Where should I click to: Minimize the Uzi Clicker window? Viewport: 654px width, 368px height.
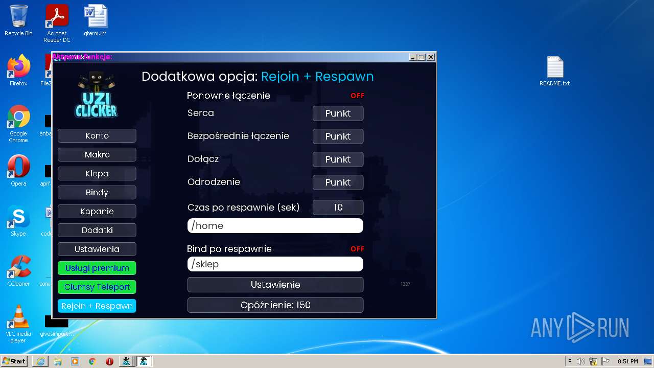(x=413, y=57)
